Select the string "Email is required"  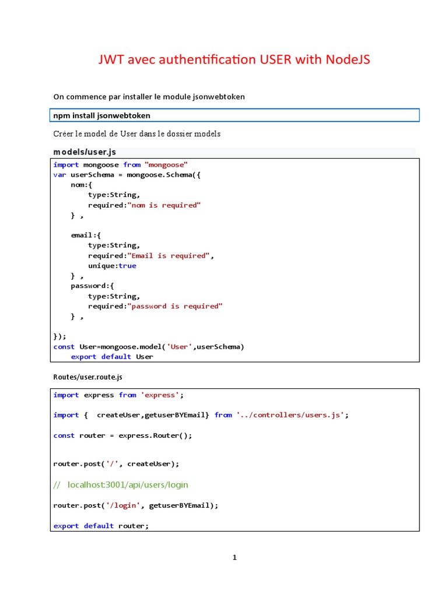(169, 256)
